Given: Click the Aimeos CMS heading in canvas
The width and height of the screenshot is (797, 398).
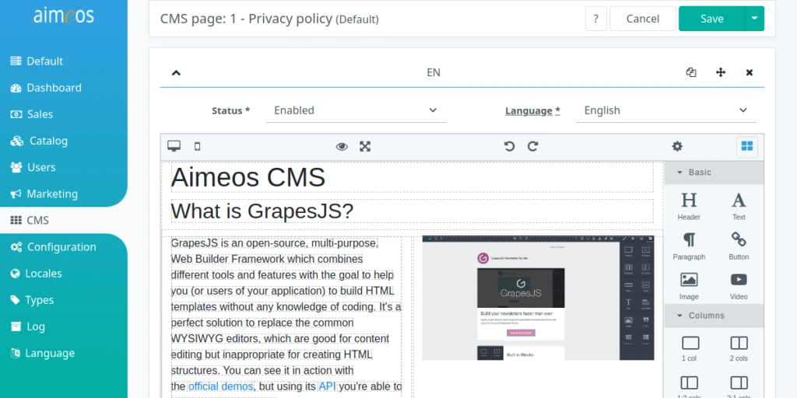Looking at the screenshot, I should tap(413, 178).
